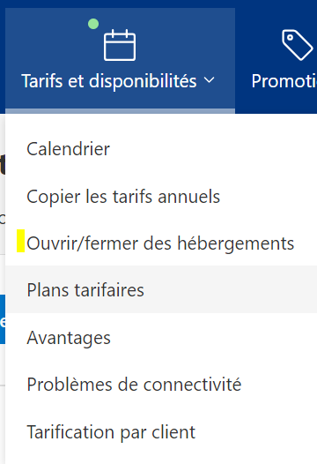Open the highlighted Plans tarifaires entry
This screenshot has width=317, height=464.
pyautogui.click(x=161, y=289)
